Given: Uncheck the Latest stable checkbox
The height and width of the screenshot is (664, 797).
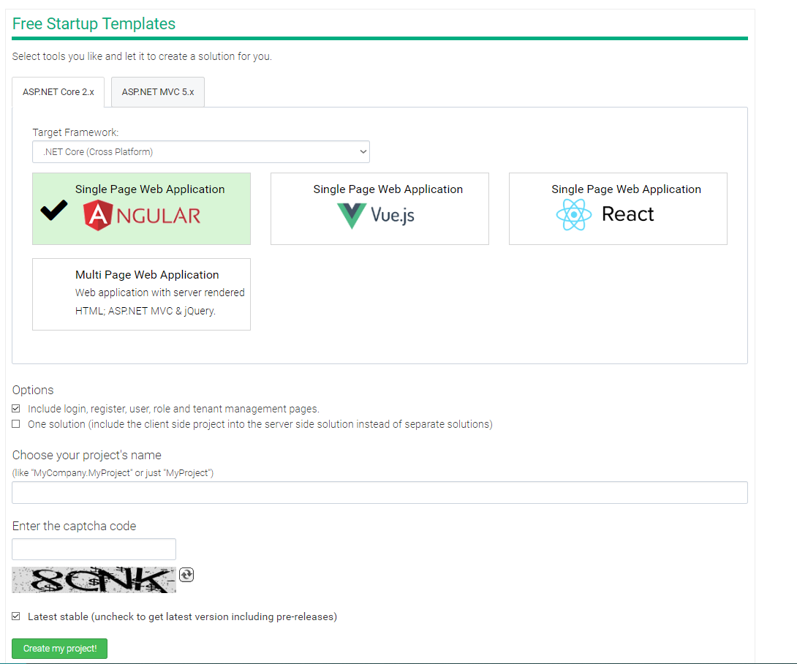Looking at the screenshot, I should 16,616.
